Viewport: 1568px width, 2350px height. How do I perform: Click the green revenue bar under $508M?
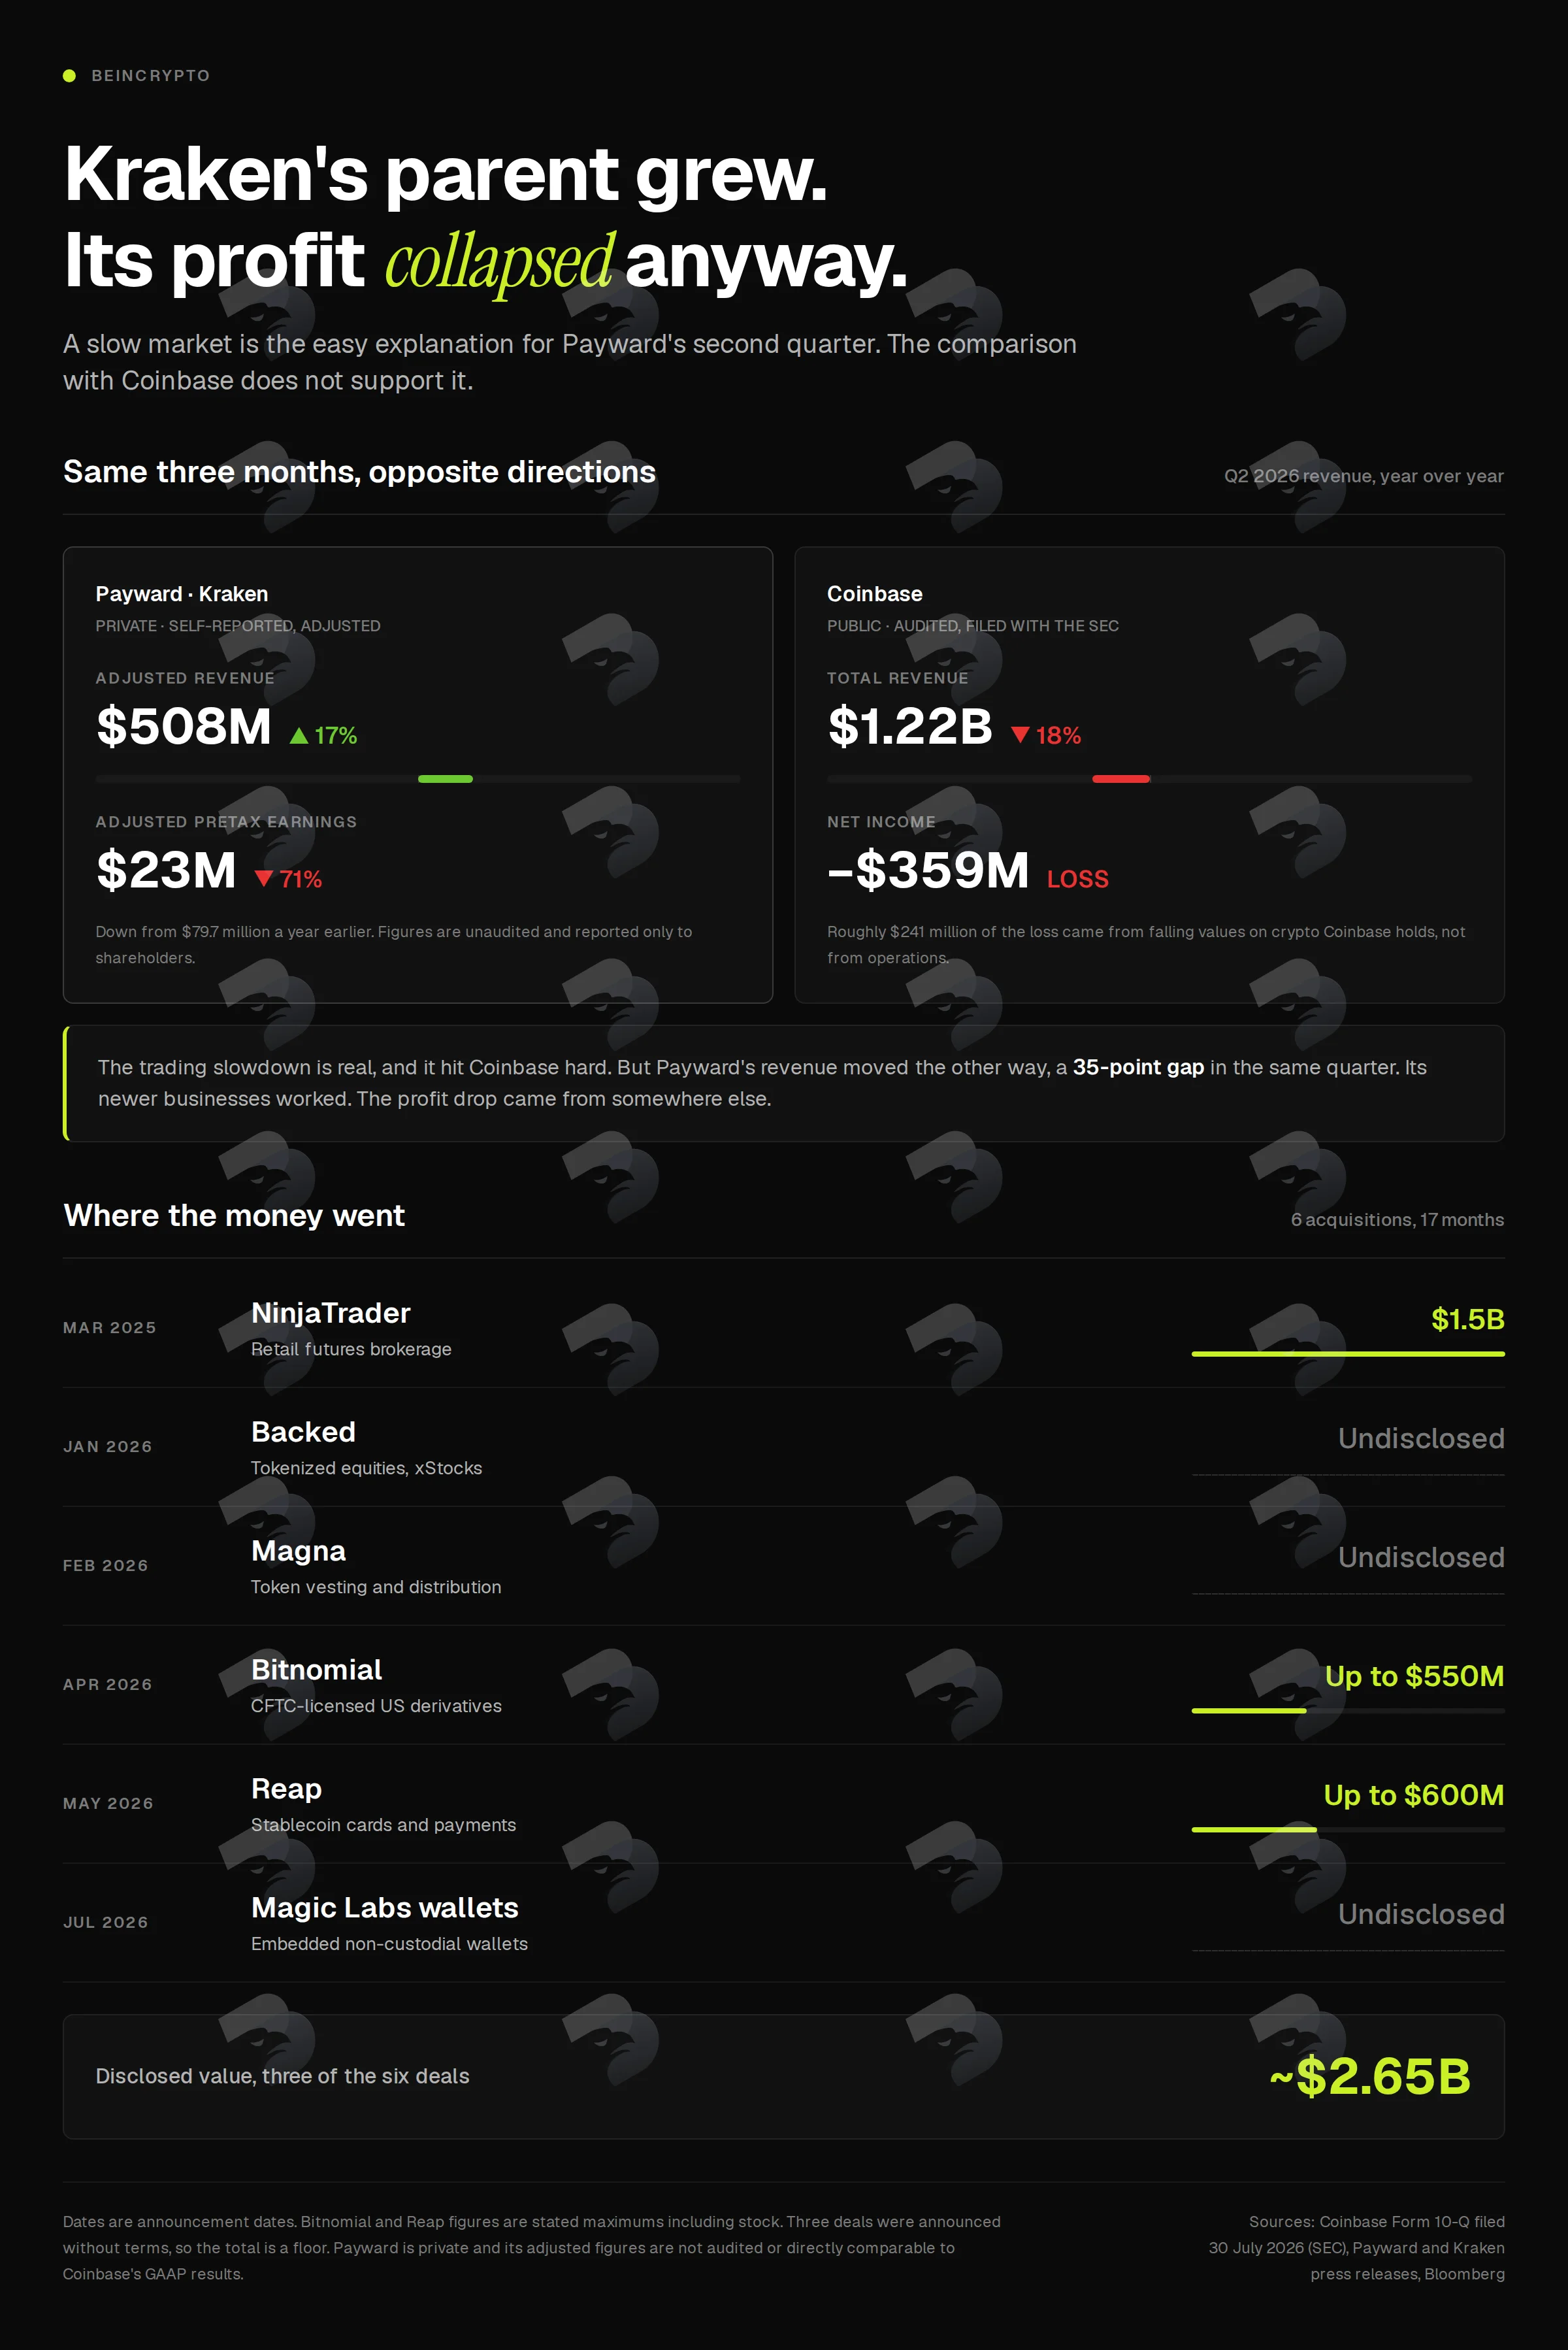pyautogui.click(x=445, y=779)
